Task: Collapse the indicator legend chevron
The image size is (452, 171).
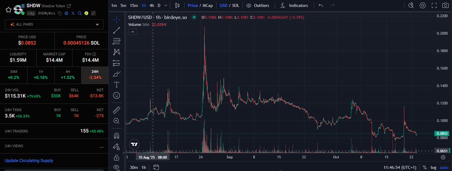Action: click(132, 32)
